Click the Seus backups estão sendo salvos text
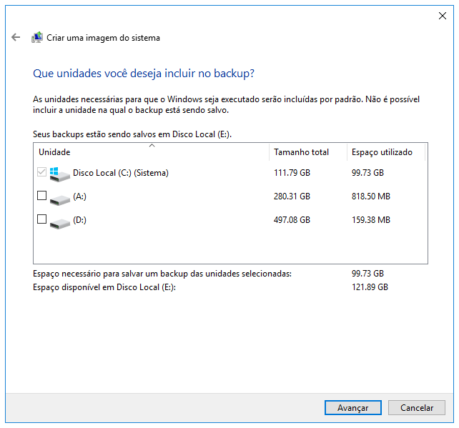 [x=132, y=134]
